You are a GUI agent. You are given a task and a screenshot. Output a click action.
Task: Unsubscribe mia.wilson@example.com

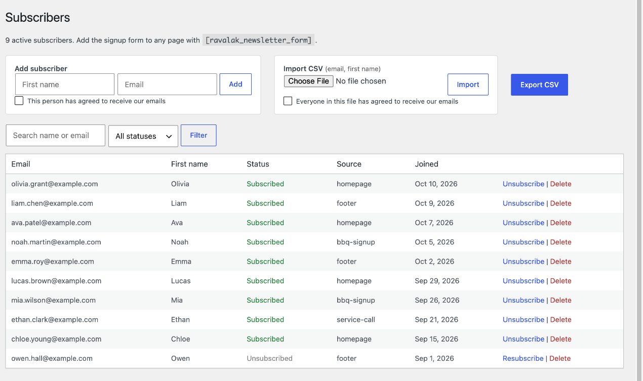(524, 301)
